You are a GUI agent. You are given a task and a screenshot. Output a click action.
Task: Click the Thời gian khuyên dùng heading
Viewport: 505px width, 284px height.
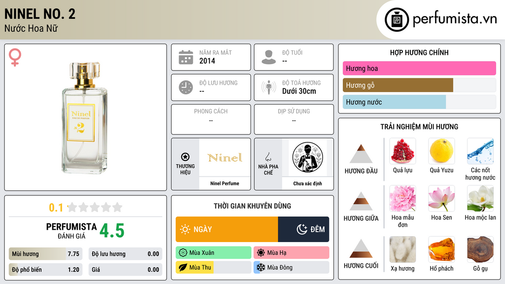click(x=252, y=206)
